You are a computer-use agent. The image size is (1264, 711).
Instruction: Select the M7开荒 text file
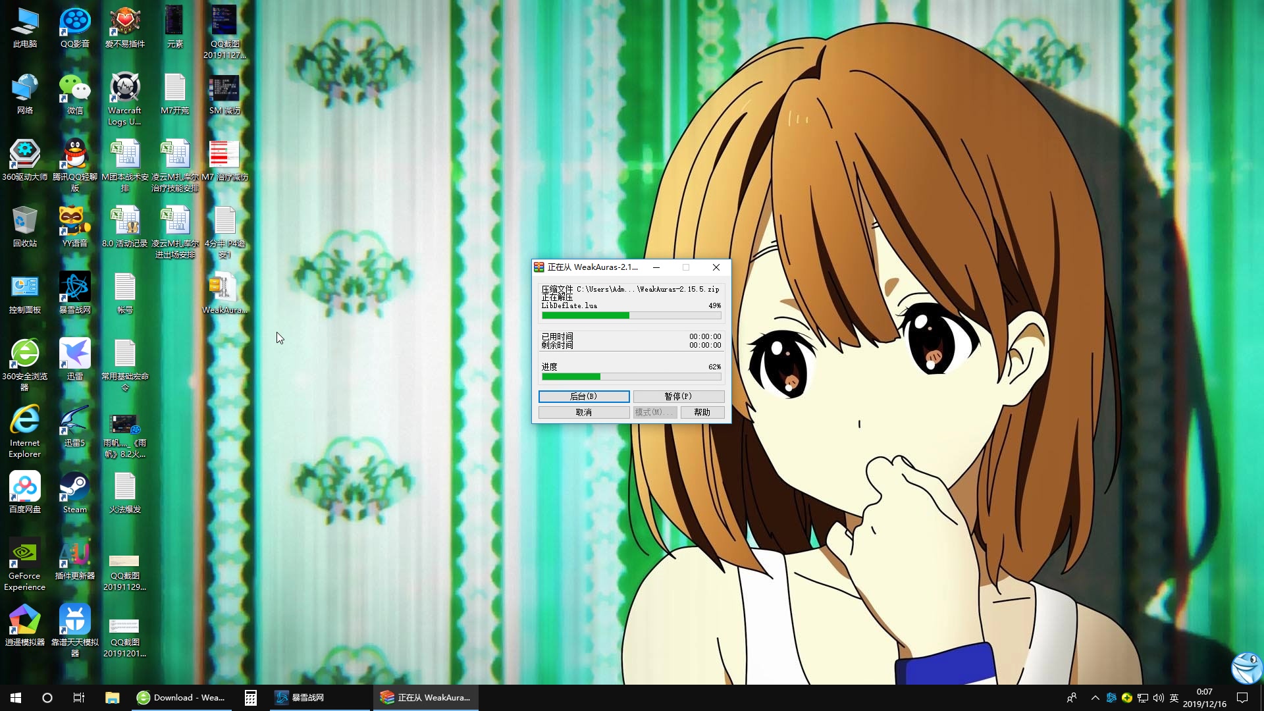point(174,94)
